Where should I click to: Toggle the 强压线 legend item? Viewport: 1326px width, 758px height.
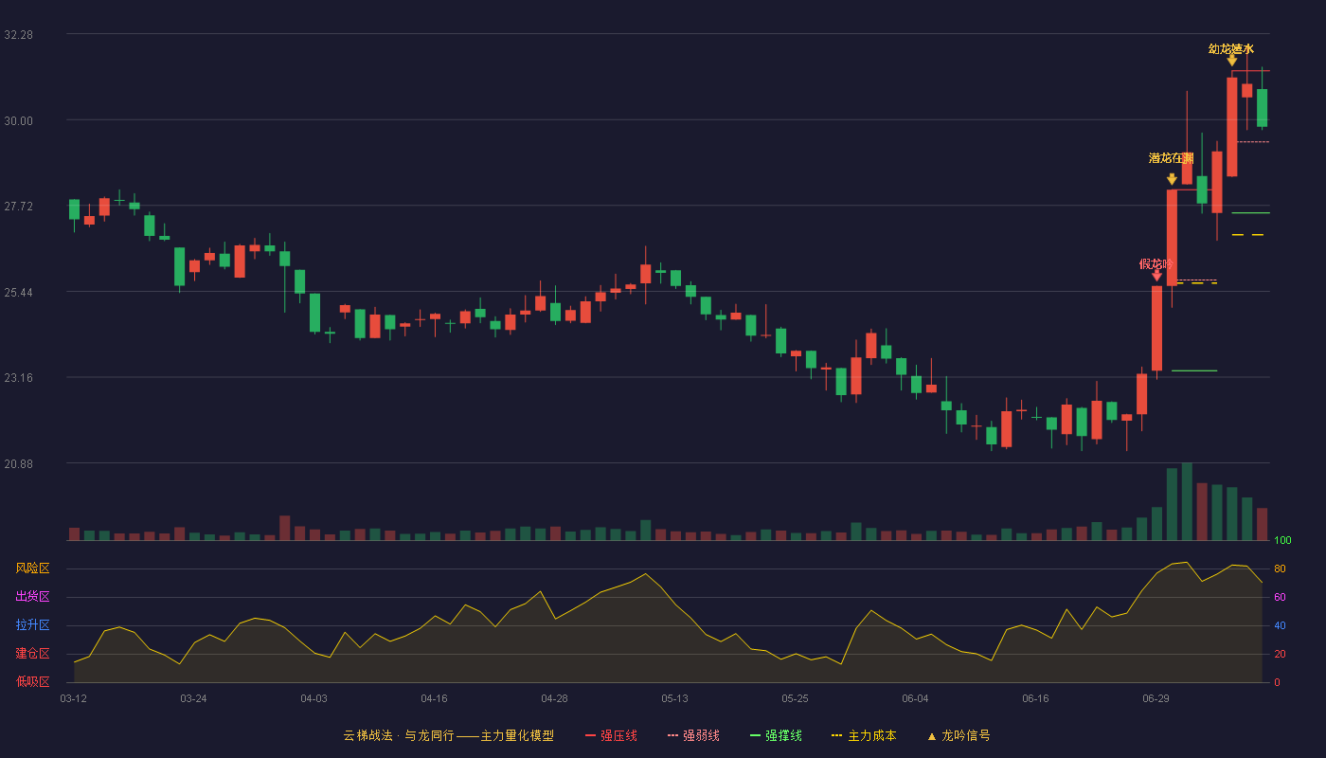(611, 735)
